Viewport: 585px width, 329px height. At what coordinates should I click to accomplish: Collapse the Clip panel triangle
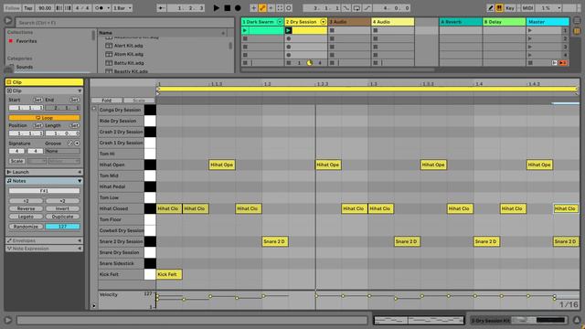click(x=80, y=91)
